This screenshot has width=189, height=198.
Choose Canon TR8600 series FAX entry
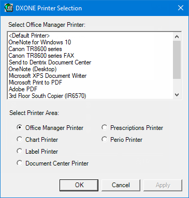tap(91, 56)
